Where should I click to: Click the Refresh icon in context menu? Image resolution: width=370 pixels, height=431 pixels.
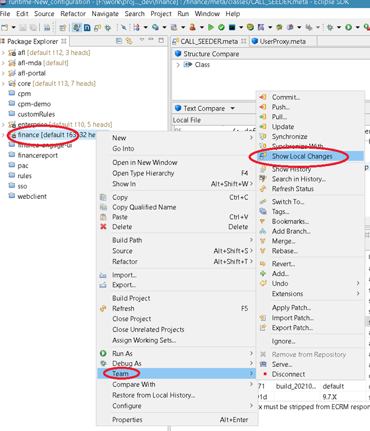coord(103,308)
